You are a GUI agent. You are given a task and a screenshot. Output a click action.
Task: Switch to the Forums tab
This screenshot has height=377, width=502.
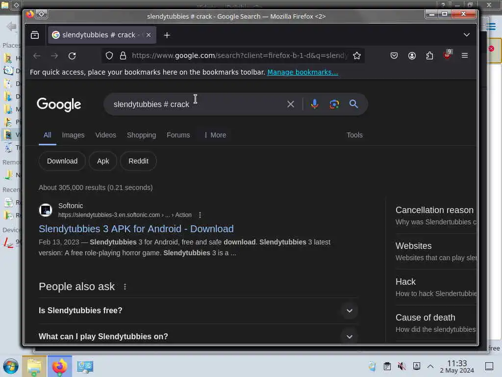coord(178,135)
